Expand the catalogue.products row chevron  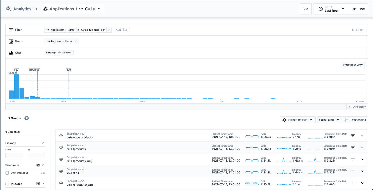click(362, 135)
